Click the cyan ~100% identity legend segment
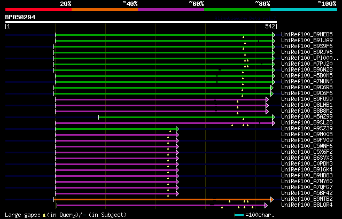This screenshot has height=219, width=342. pyautogui.click(x=304, y=10)
